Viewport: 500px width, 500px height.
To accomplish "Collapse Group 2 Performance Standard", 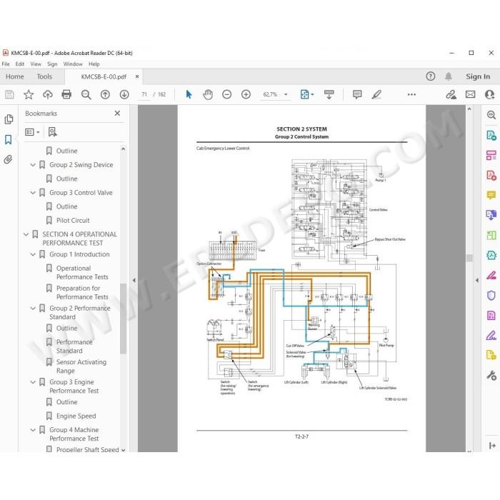I will (33, 309).
